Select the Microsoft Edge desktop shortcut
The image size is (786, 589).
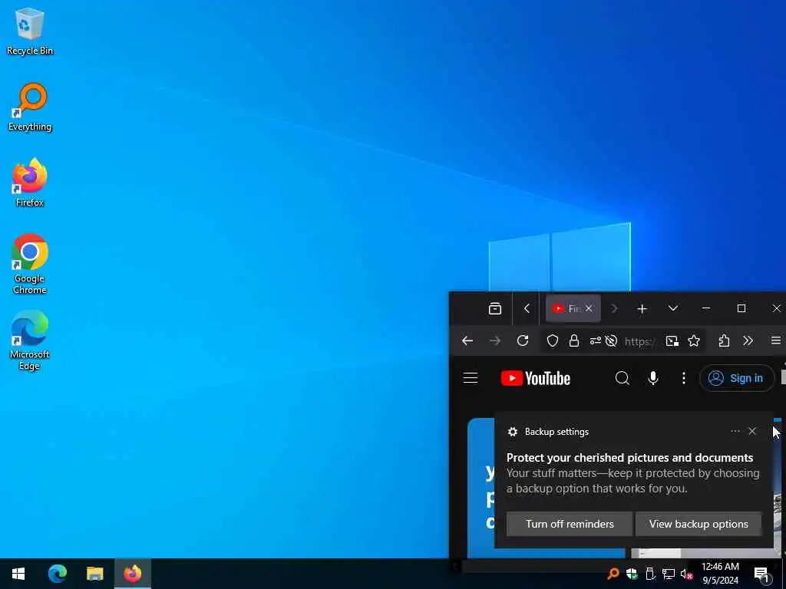pos(30,341)
